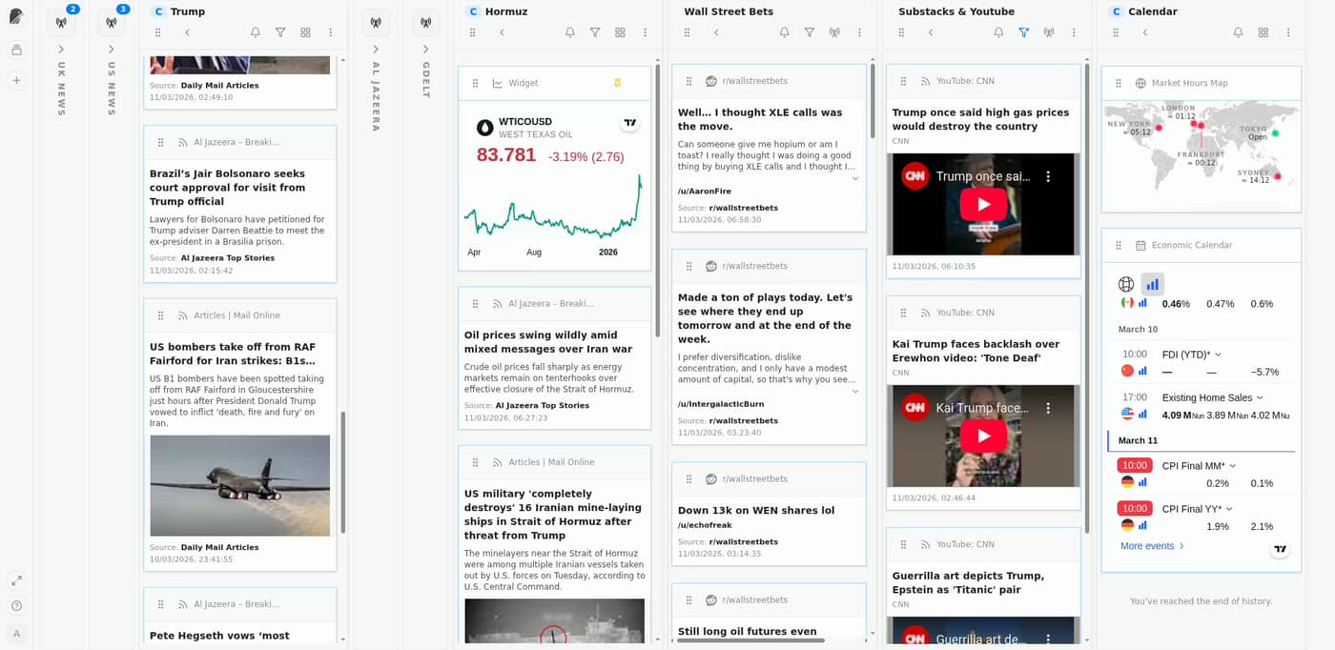Open the three-dot menu of the Trump column

tap(331, 32)
